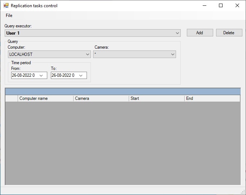246x195 pixels.
Task: Open the From date picker arrow
Action: [x=41, y=75]
